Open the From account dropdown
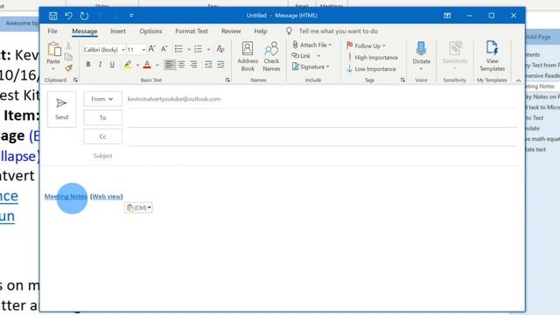This screenshot has width=560, height=315. pyautogui.click(x=102, y=99)
